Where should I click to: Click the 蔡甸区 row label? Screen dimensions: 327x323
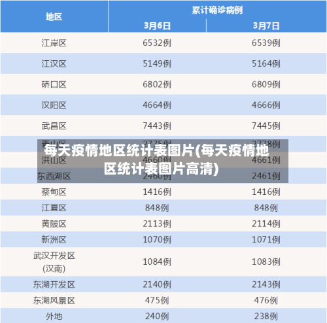[x=54, y=192]
